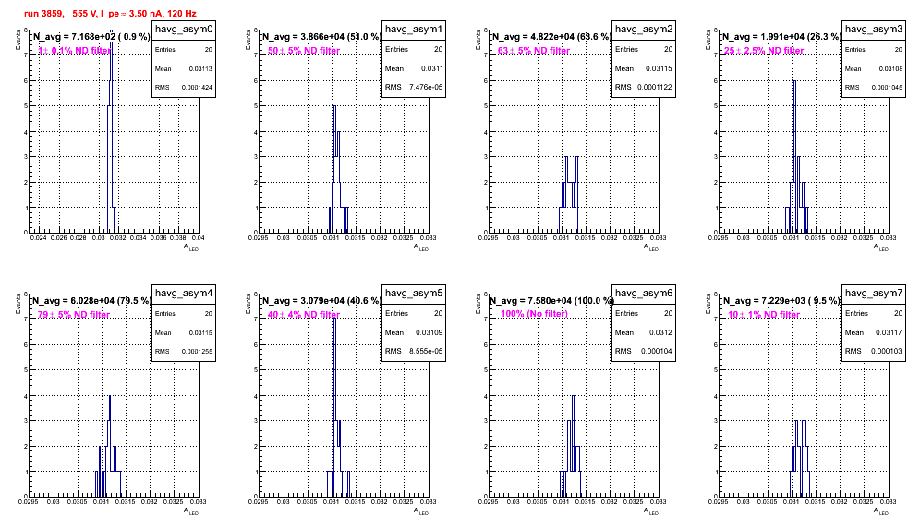Screen dimensions: 920x528
Task: Click RMS value 7.476e-05 in havg_asym1
Action: (426, 88)
